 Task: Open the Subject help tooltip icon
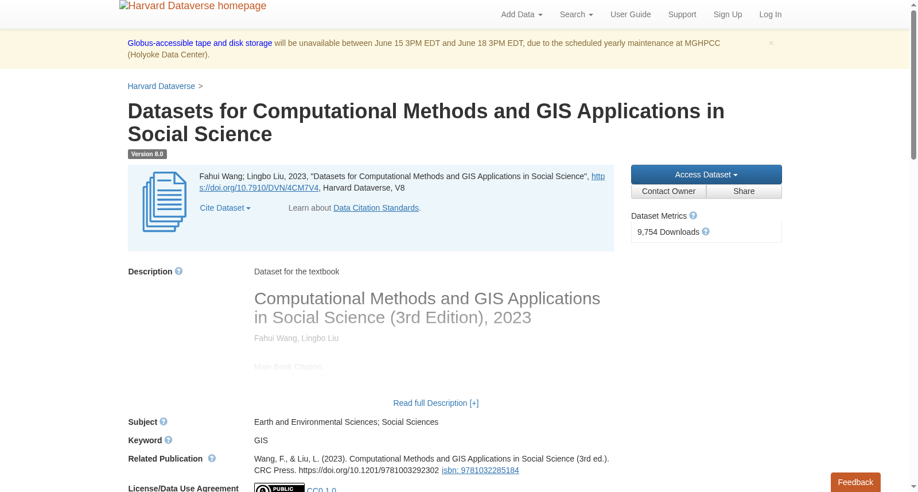164,422
